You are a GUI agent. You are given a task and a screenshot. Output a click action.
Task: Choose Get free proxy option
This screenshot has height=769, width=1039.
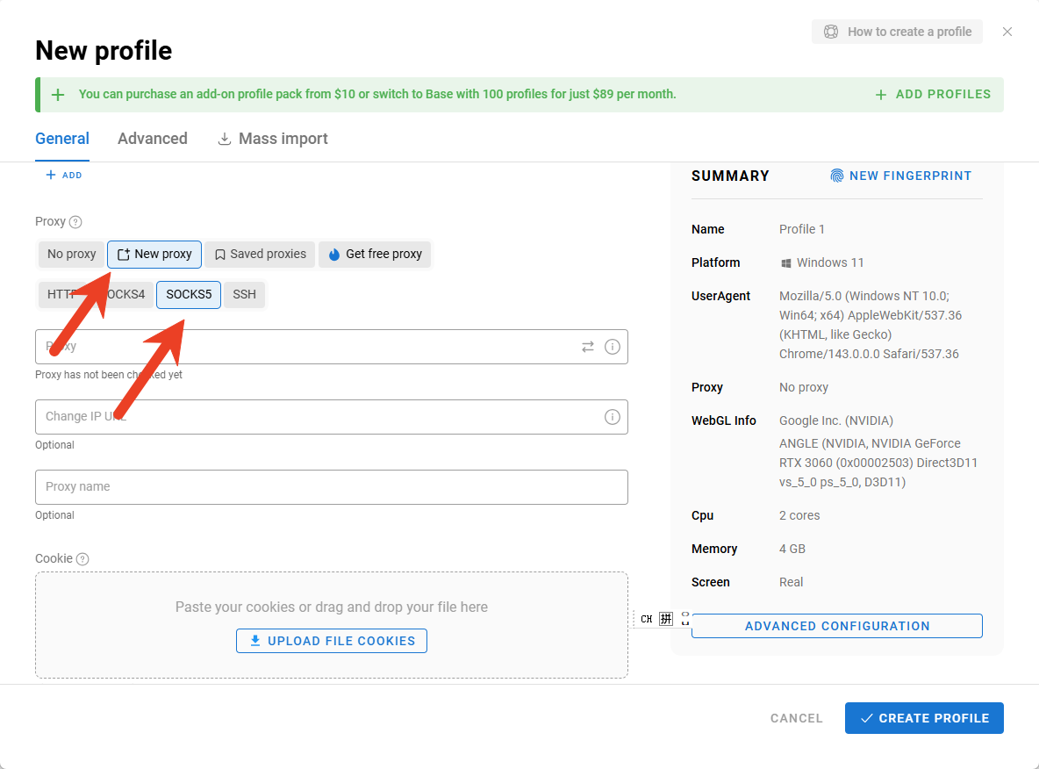tap(375, 255)
